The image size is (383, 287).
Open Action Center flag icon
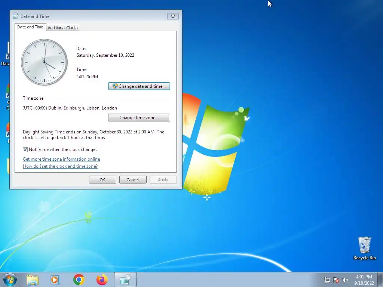[336, 280]
